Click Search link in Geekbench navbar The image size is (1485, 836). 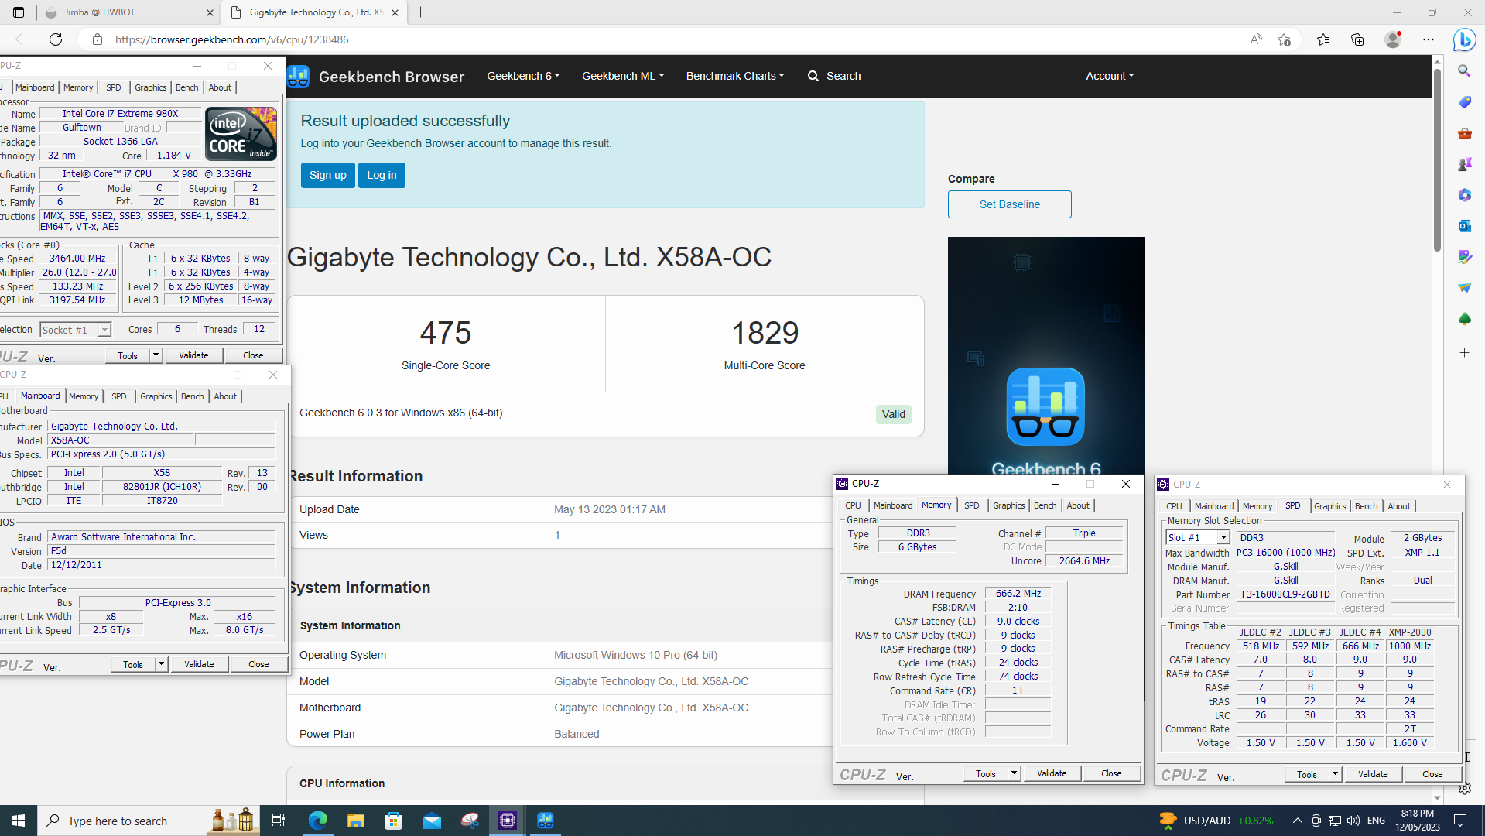843,76
